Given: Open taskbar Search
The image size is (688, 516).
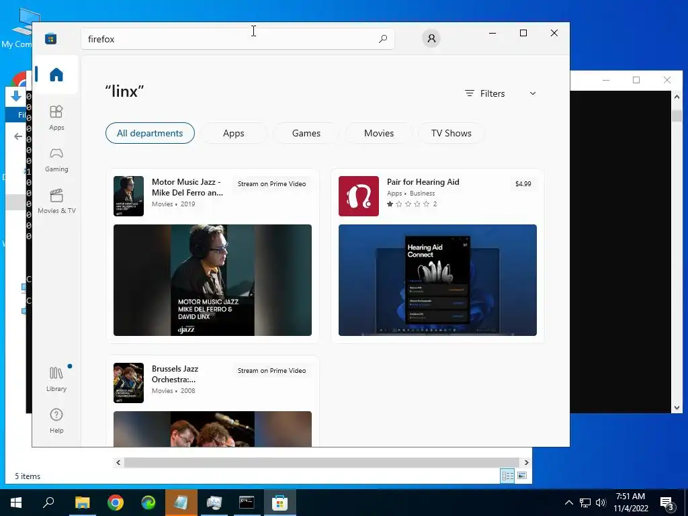Looking at the screenshot, I should [x=48, y=503].
